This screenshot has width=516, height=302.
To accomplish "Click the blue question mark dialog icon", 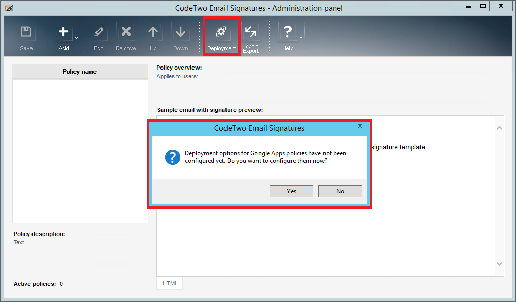I will (173, 157).
